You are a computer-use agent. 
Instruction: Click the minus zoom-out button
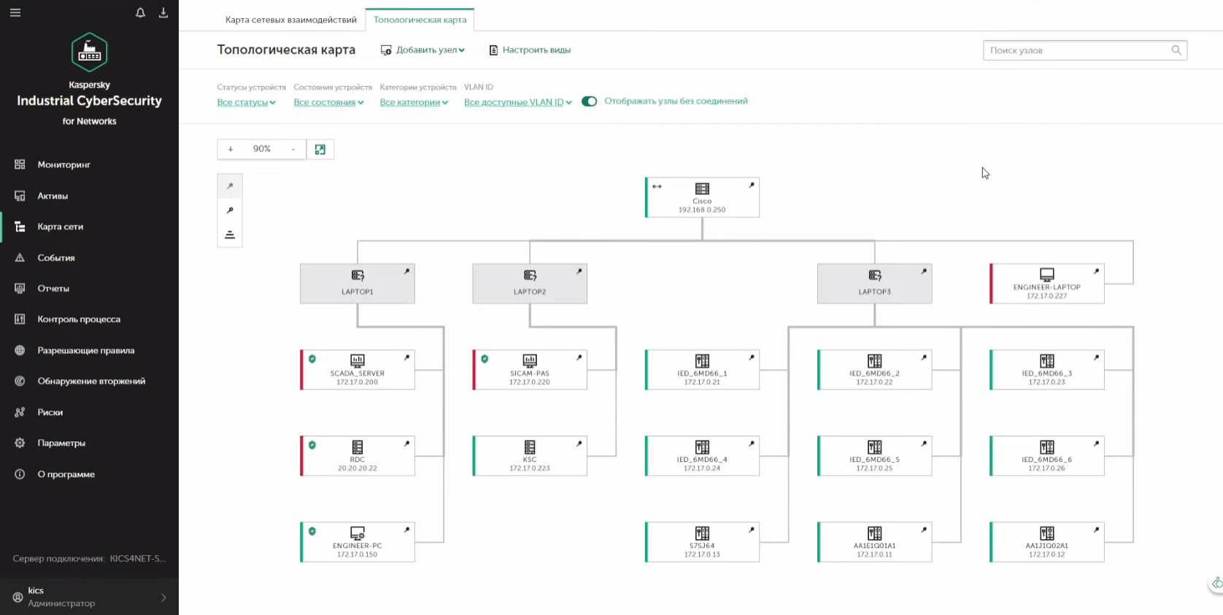tap(293, 150)
